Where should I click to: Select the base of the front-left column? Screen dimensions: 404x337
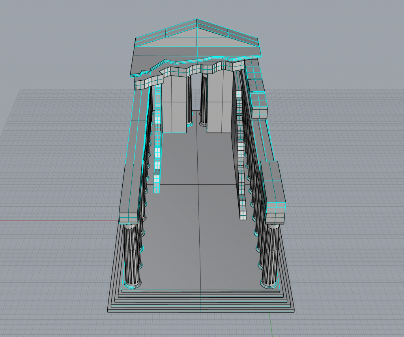(132, 283)
